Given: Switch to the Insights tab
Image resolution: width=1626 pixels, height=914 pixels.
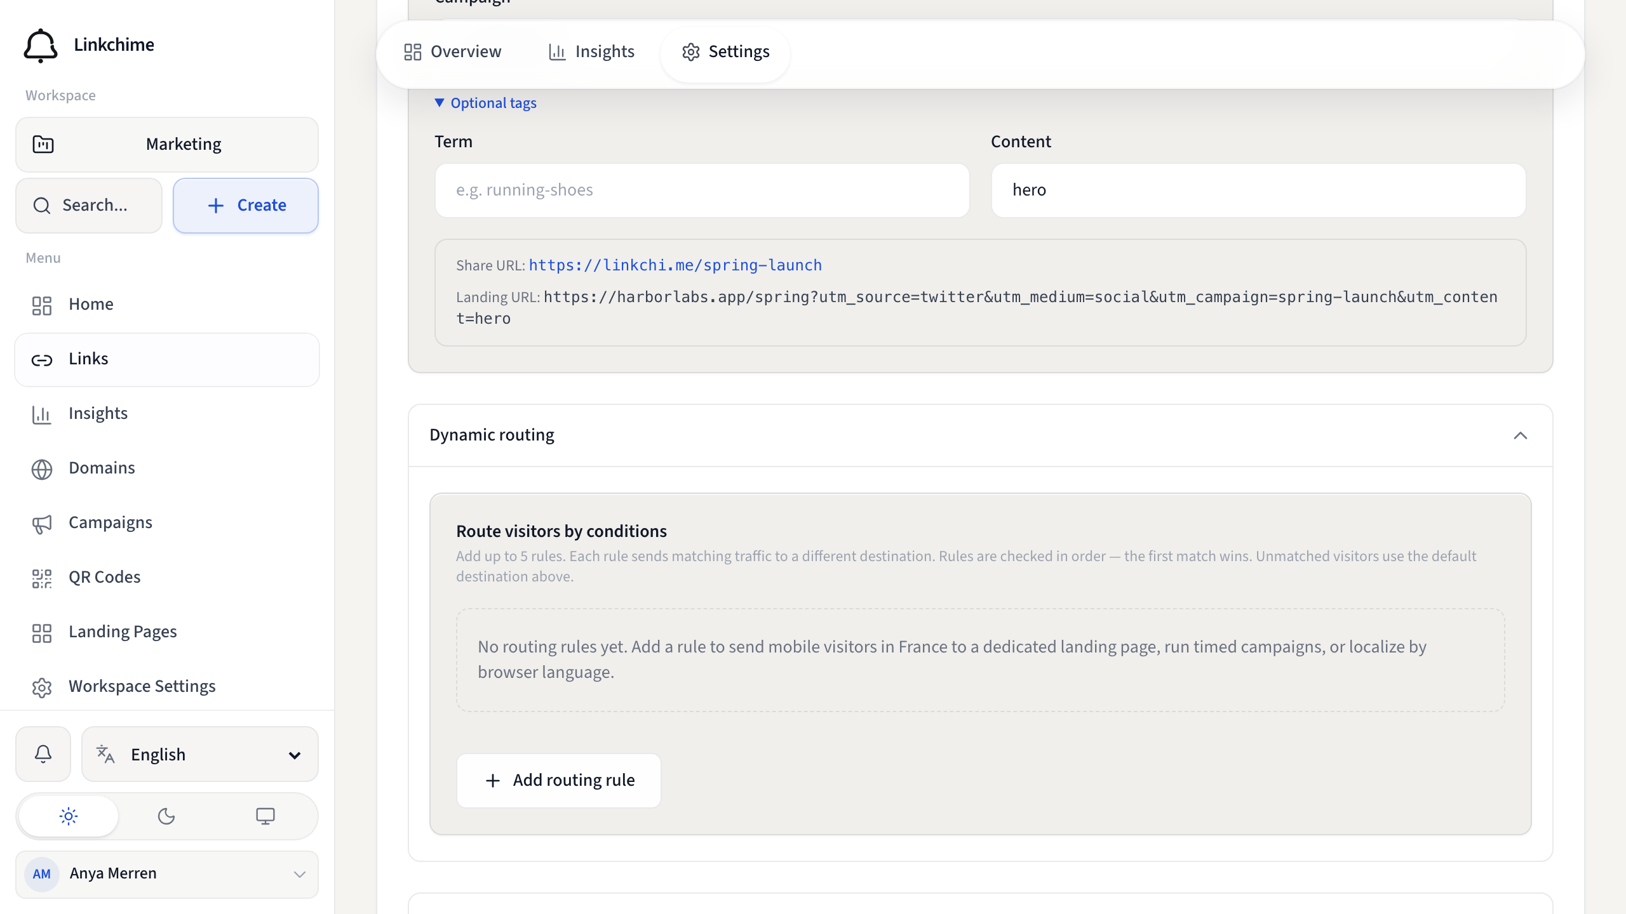Looking at the screenshot, I should click(591, 52).
